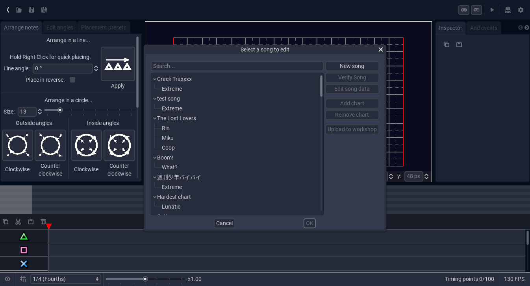Open the documentation DOC icon
Screen dimensions: 530x286
pyautogui.click(x=508, y=10)
